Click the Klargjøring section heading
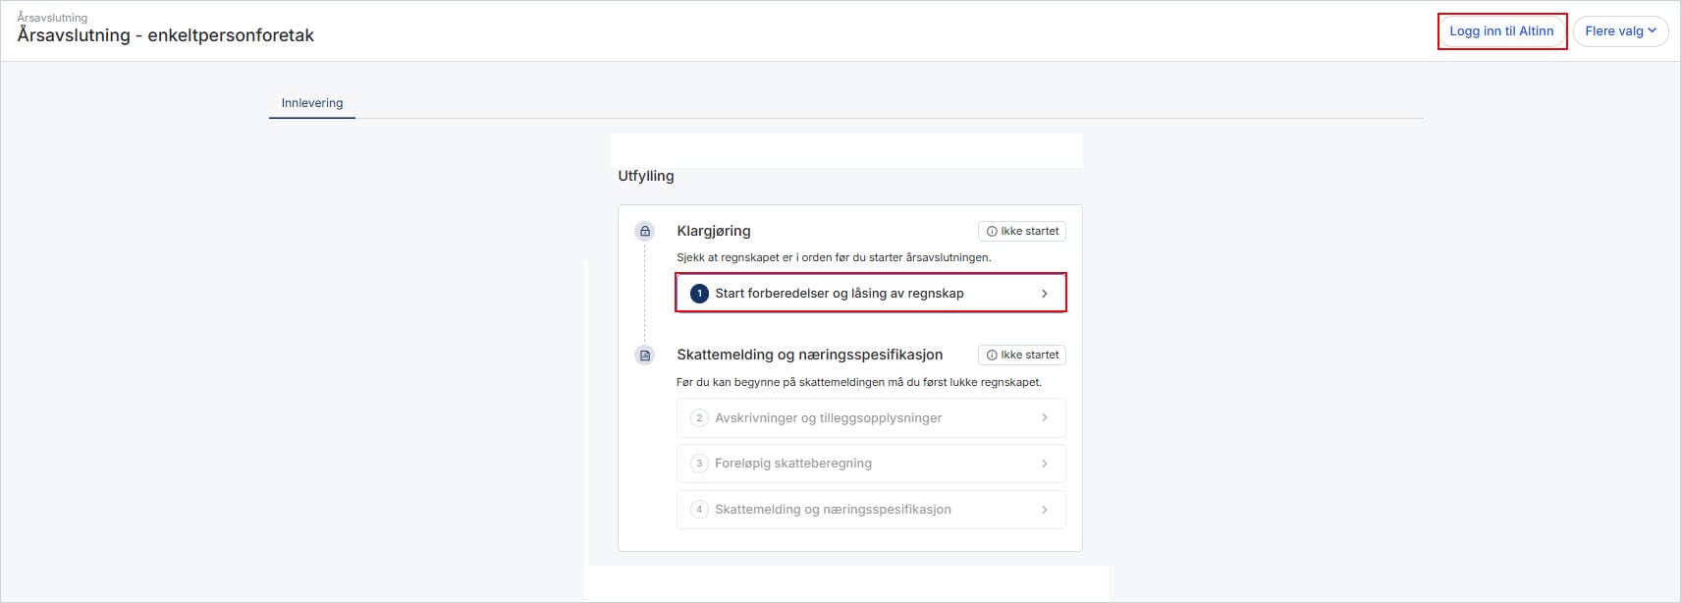This screenshot has height=603, width=1681. click(713, 231)
